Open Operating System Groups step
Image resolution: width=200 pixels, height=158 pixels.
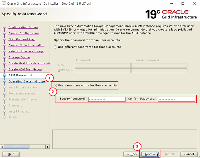click(x=27, y=81)
